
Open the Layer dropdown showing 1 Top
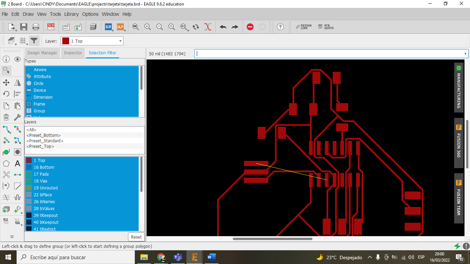click(x=92, y=41)
